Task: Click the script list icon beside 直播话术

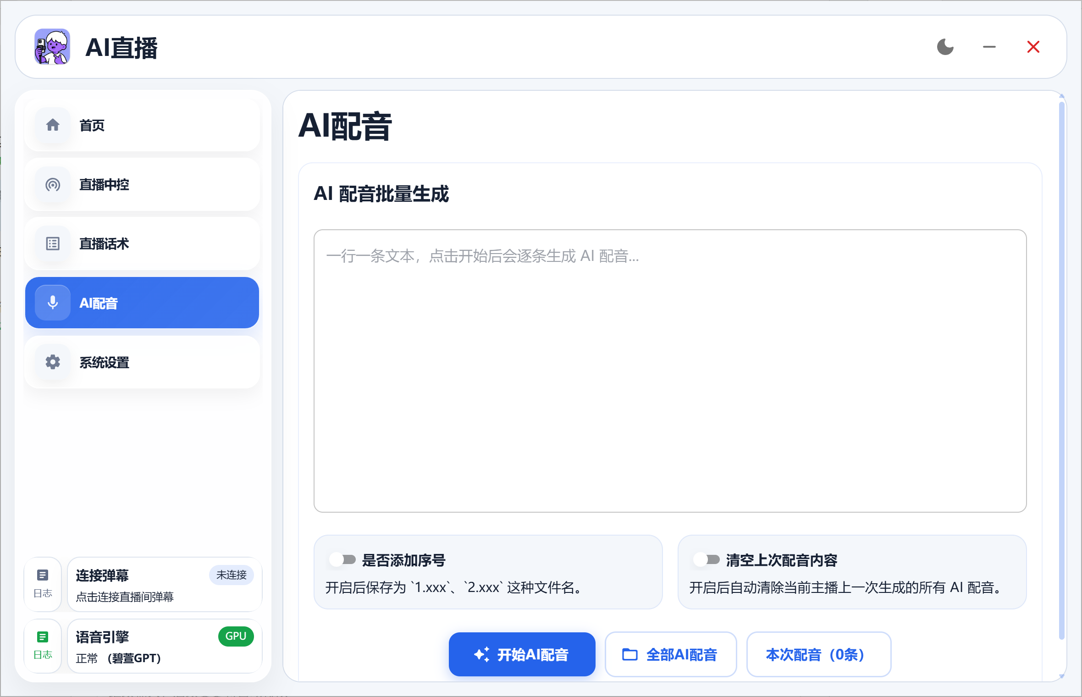Action: pyautogui.click(x=52, y=243)
